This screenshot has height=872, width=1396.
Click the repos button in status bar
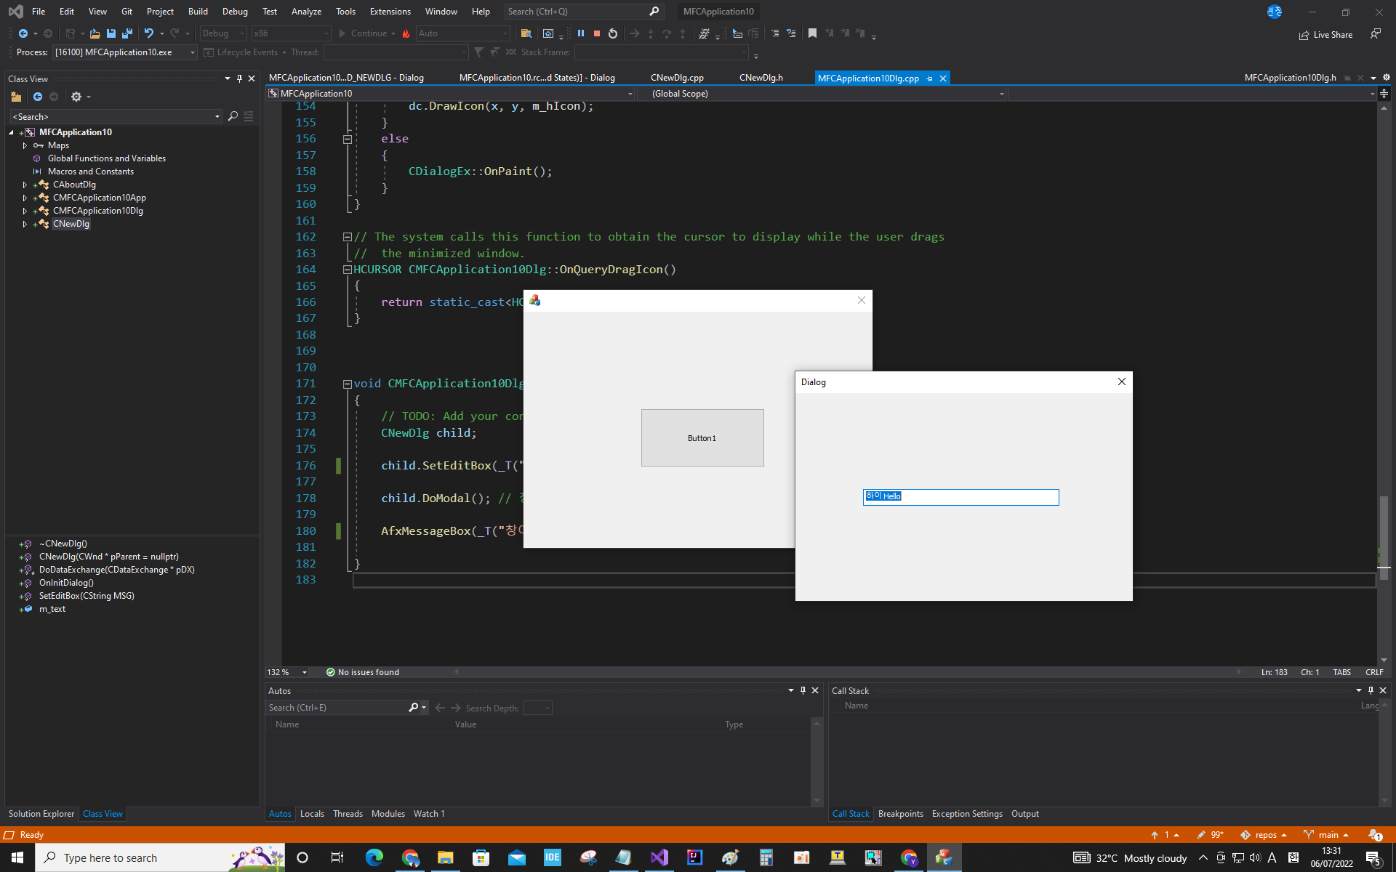[1264, 835]
